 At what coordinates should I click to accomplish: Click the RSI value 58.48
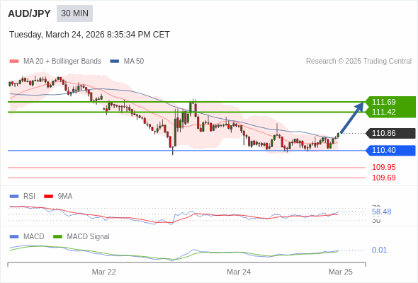(382, 212)
